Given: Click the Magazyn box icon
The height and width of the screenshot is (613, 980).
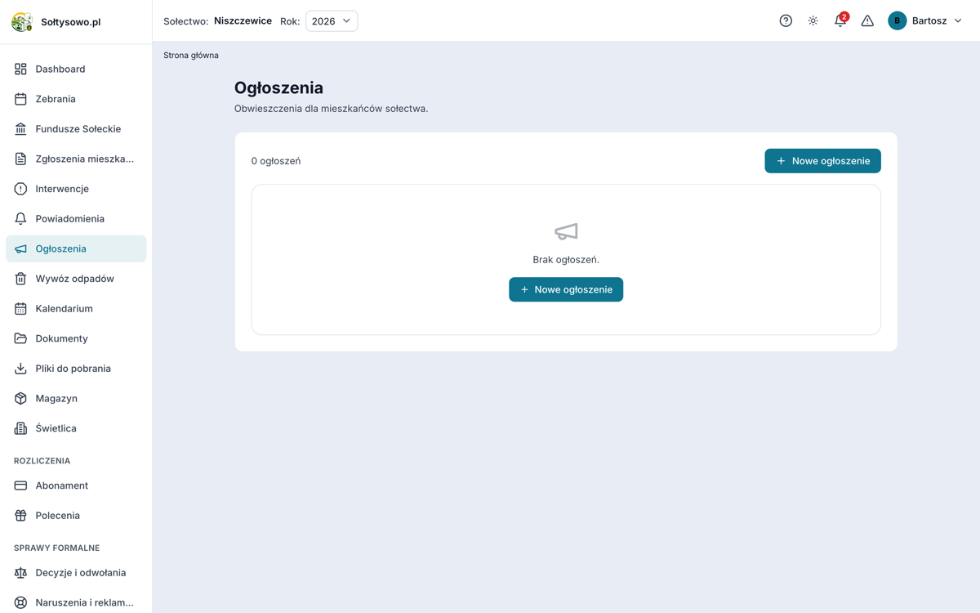Looking at the screenshot, I should coord(20,399).
